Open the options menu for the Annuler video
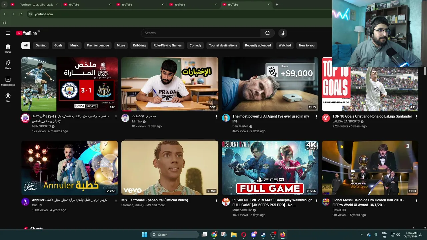This screenshot has width=427, height=240. pyautogui.click(x=116, y=200)
